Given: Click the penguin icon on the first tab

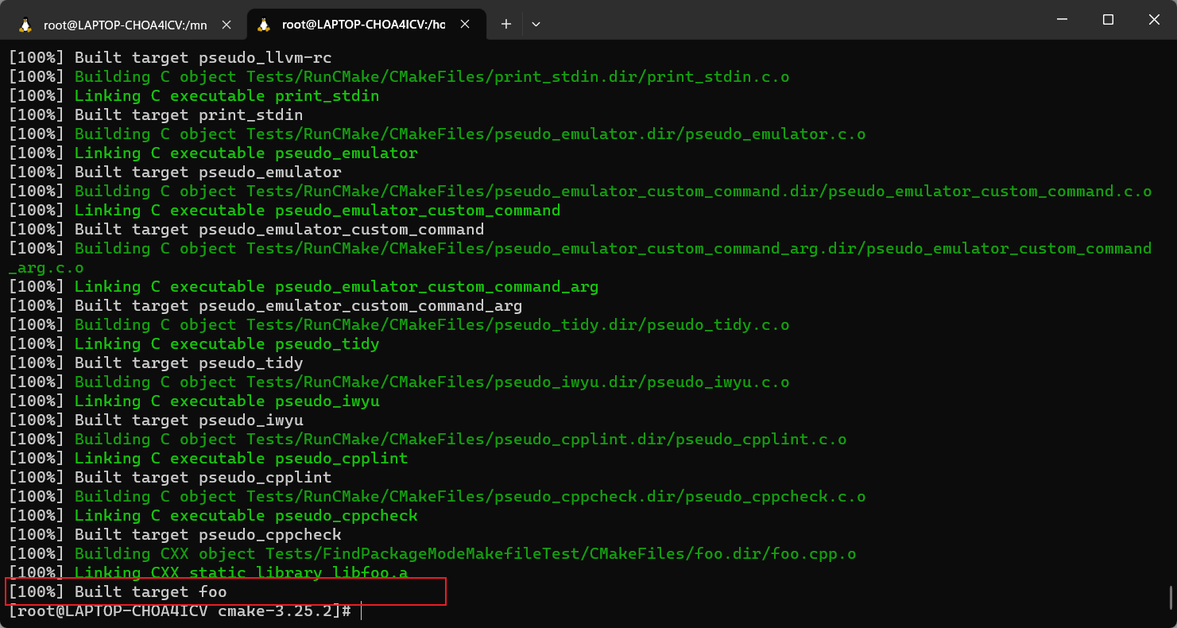Looking at the screenshot, I should (x=26, y=24).
